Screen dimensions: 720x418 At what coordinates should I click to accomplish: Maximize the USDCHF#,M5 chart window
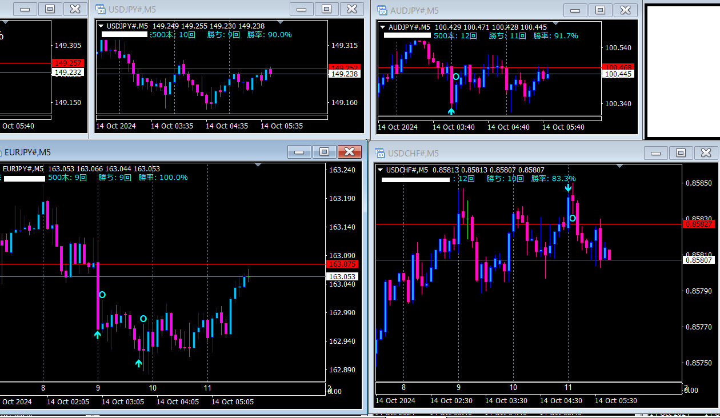point(681,152)
